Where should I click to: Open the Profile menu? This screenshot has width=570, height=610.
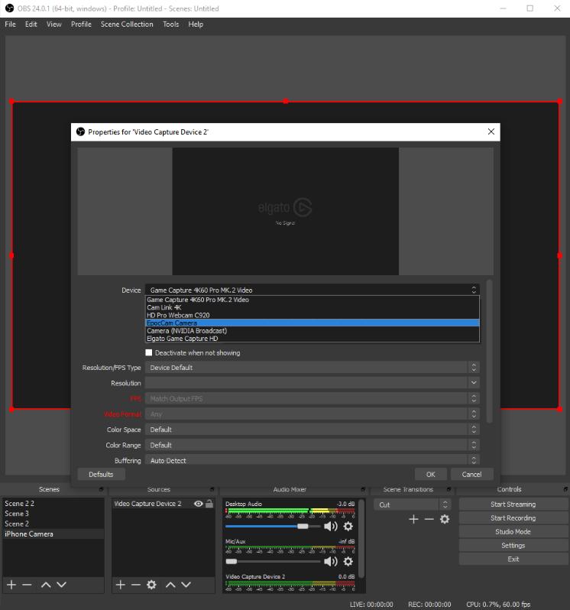(x=81, y=24)
